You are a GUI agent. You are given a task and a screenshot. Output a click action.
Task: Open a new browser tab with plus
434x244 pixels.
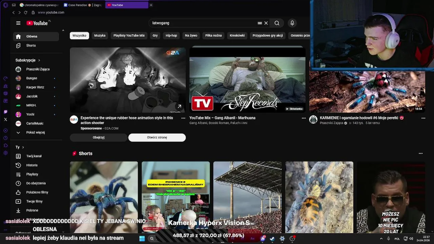pos(151,5)
